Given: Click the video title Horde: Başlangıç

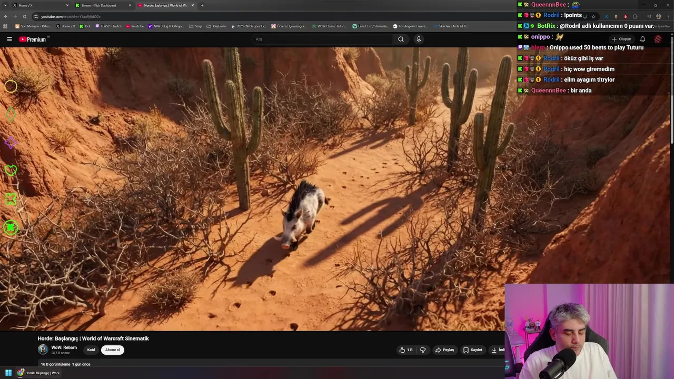Looking at the screenshot, I should click(x=93, y=338).
